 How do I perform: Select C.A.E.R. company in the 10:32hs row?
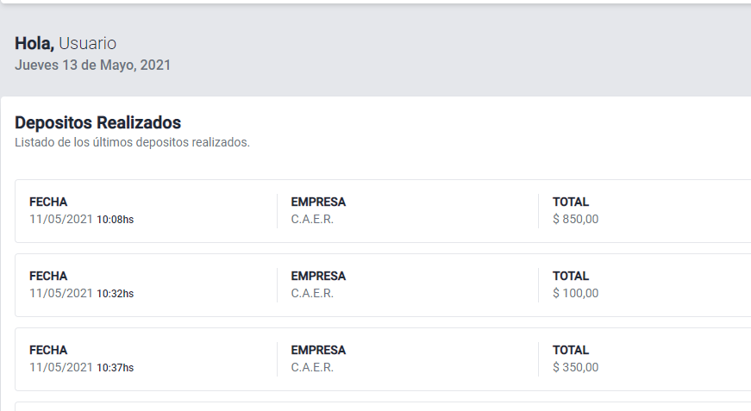pyautogui.click(x=312, y=293)
